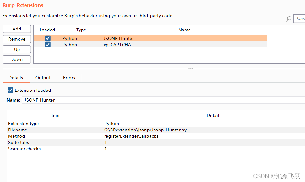Viewport: 305px width, 182px height.
Task: Select the Extension type row
Action: (x=156, y=124)
